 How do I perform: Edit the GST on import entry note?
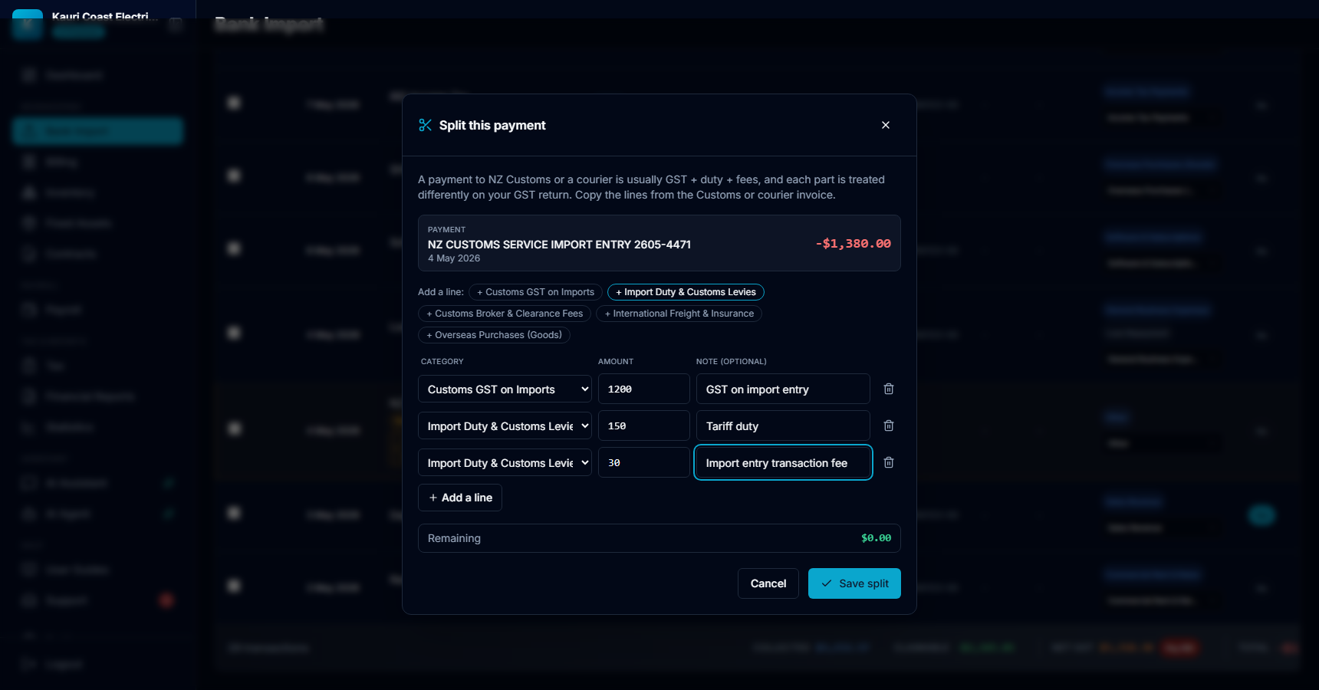[783, 389]
